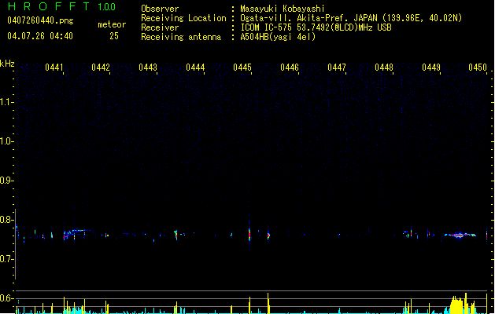Click the strong meteor echo at 0445
This screenshot has height=314, width=495.
[x=249, y=235]
